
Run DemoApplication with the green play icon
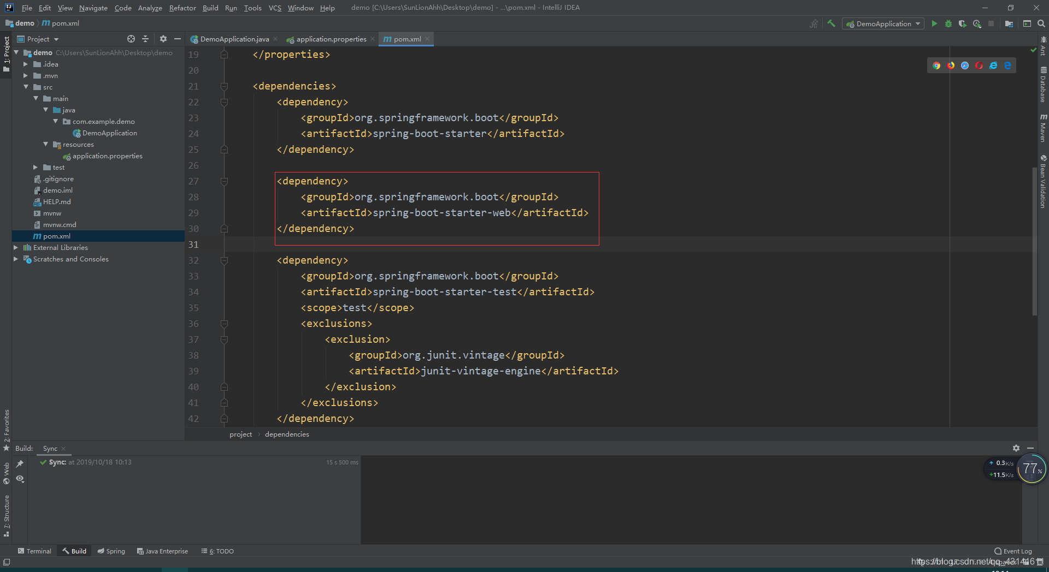point(934,23)
